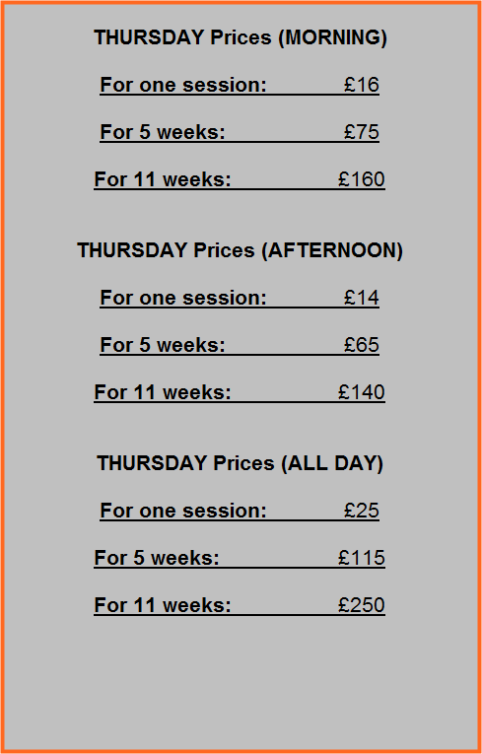This screenshot has height=754, width=482.
Task: Click the £250 price
Action: 362,604
